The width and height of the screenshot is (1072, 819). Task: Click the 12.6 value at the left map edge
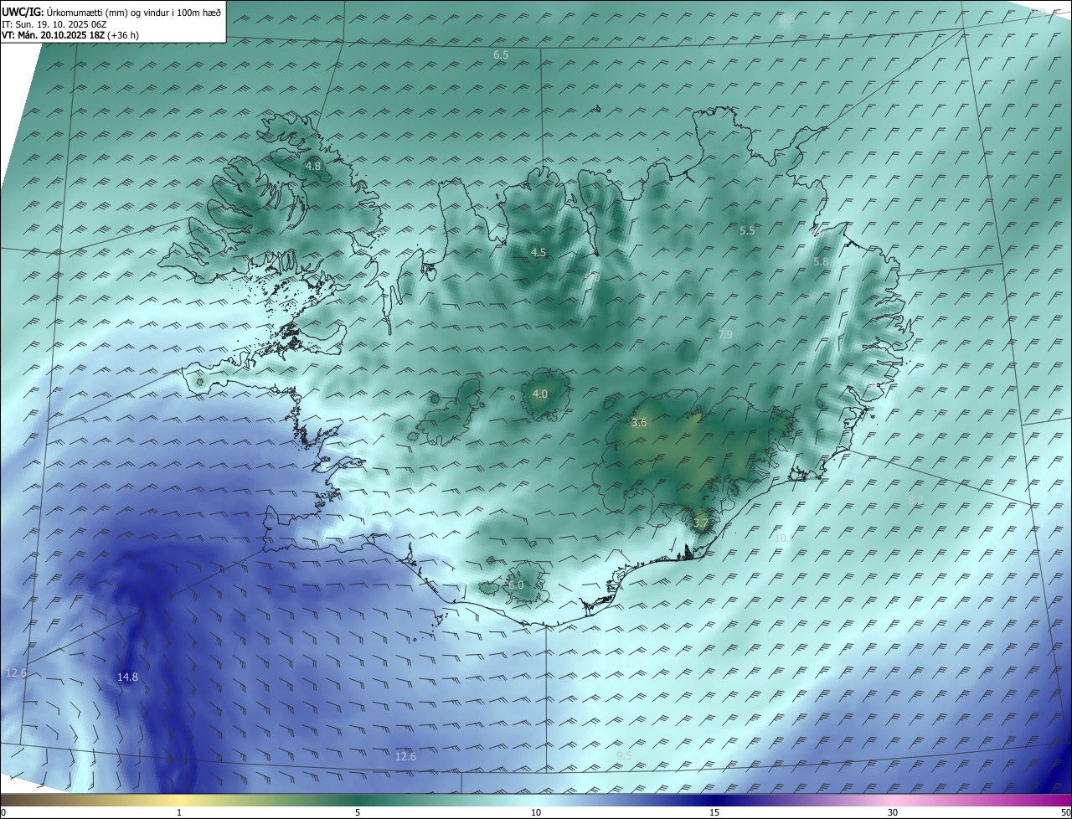[x=16, y=673]
